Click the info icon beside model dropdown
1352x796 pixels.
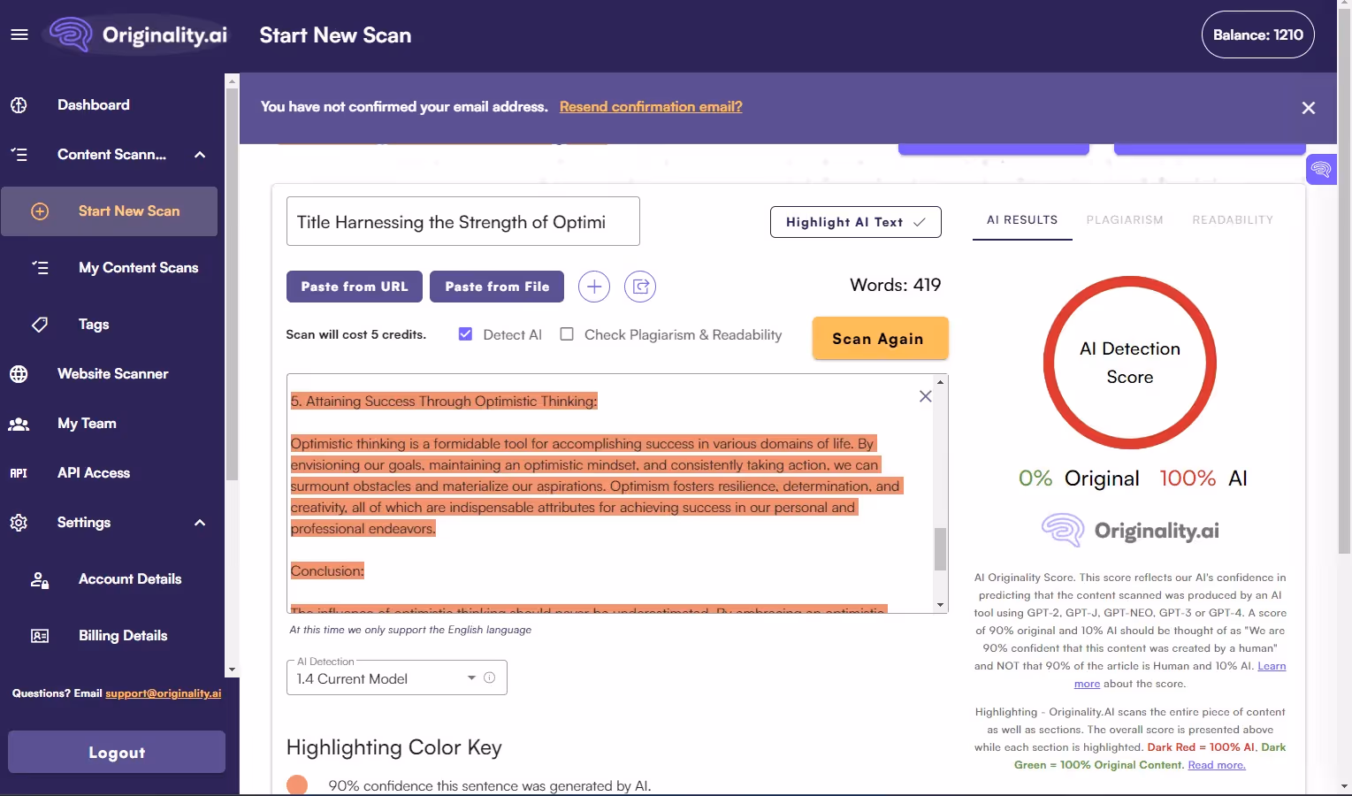coord(489,678)
